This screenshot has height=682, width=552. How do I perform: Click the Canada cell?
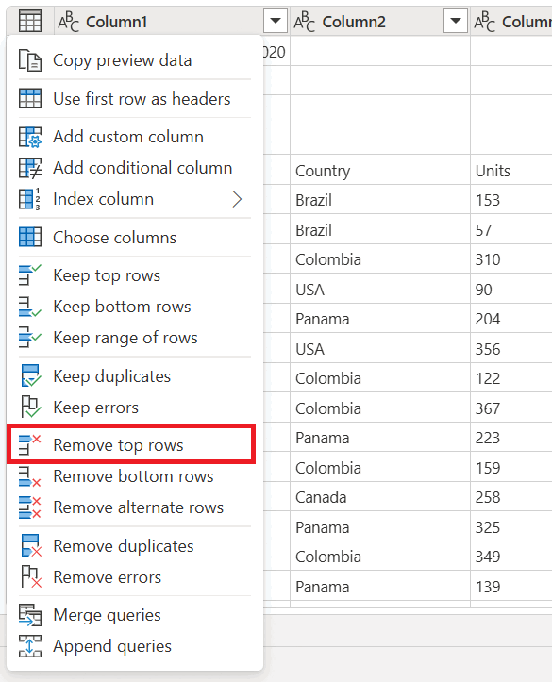pos(380,497)
